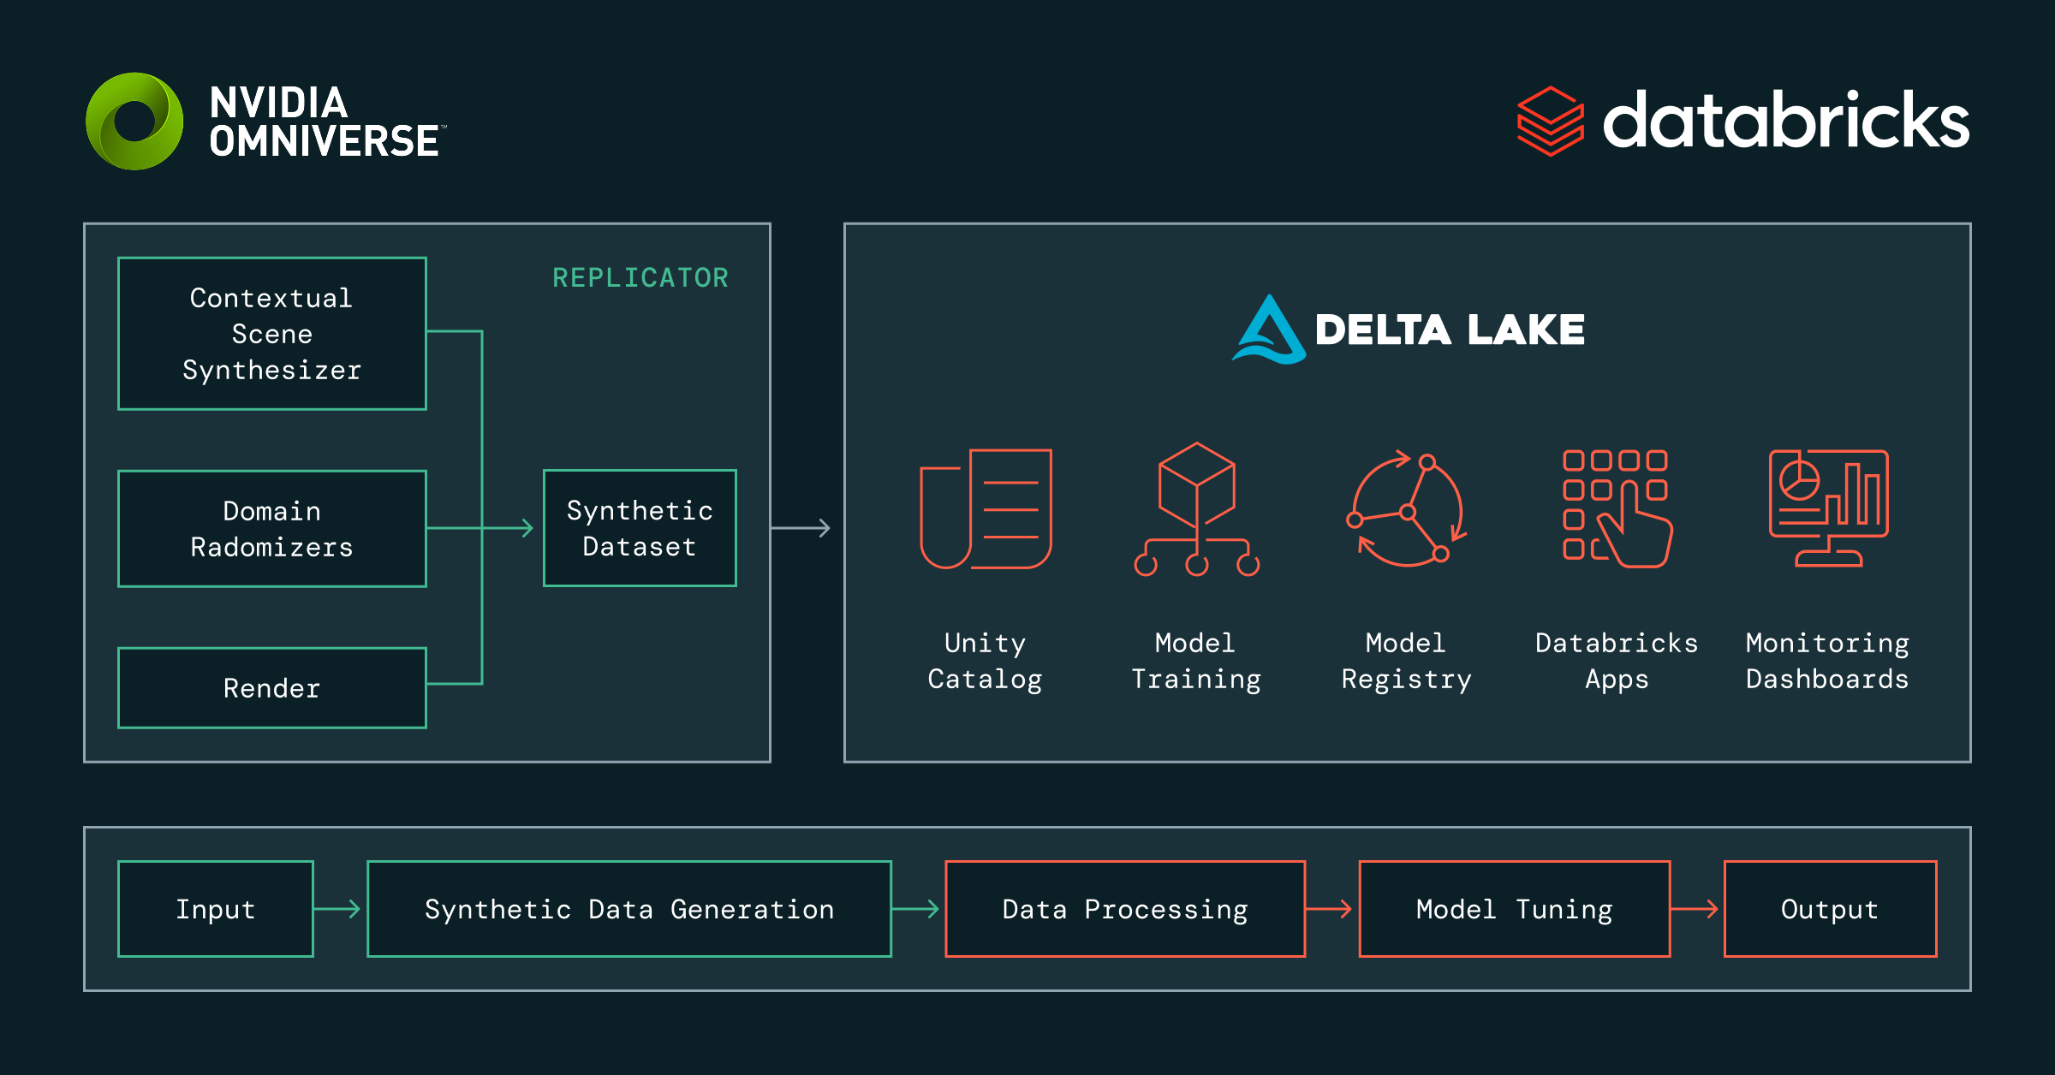This screenshot has height=1075, width=2055.
Task: Switch to the REPLICATOR tab
Action: [640, 277]
